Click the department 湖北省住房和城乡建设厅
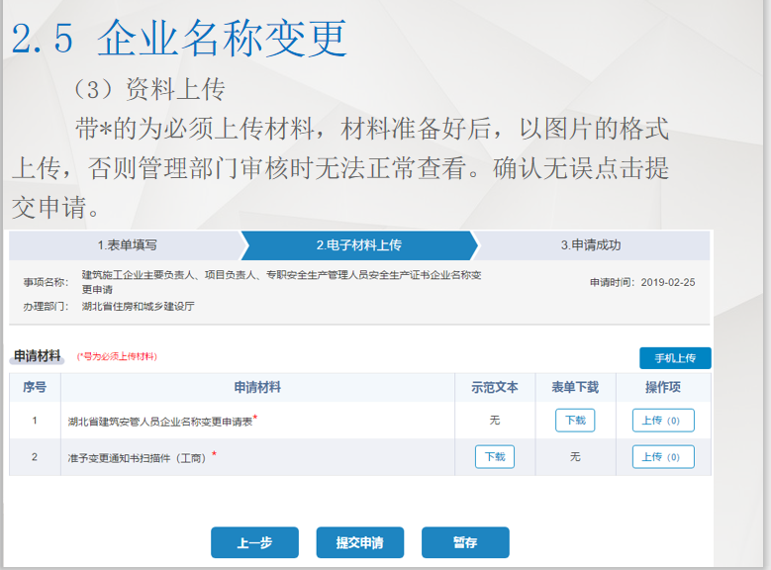This screenshot has height=570, width=771. (x=139, y=307)
